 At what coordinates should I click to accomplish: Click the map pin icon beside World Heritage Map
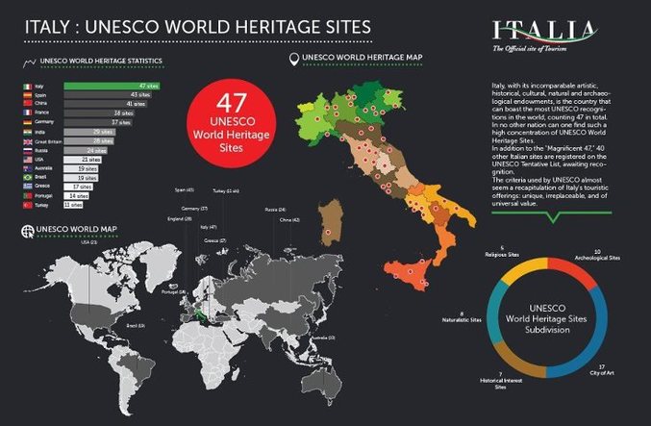293,59
